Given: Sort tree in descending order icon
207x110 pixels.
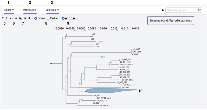Looking at the screenshot, I should pos(25,18).
